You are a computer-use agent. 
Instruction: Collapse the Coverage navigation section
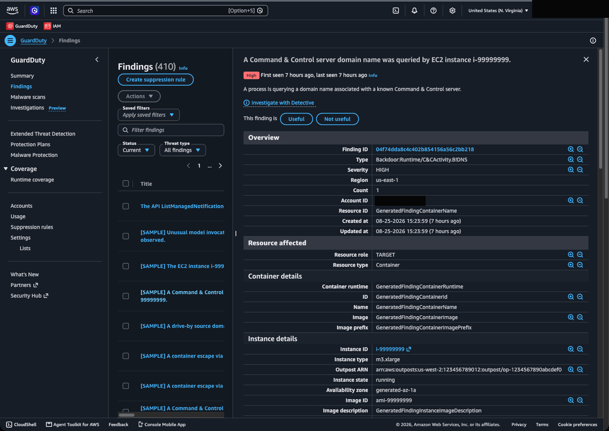pos(6,169)
